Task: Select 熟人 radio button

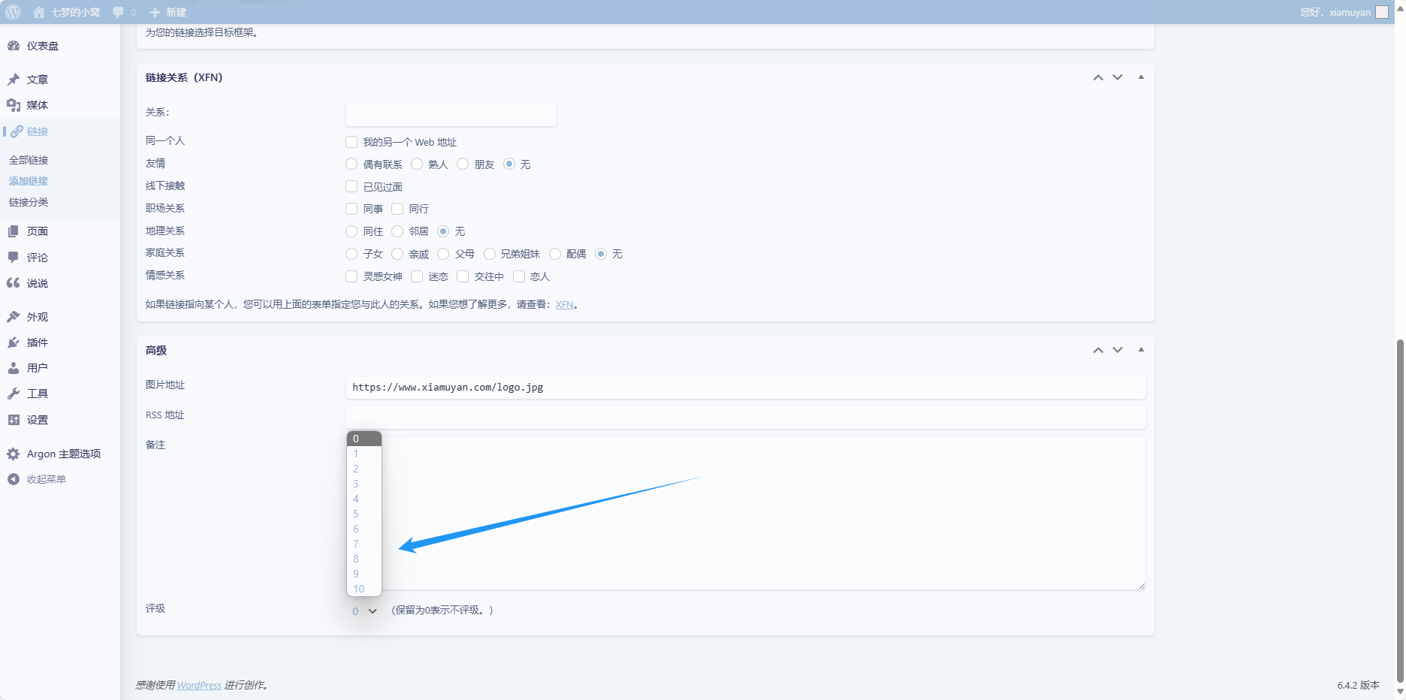Action: tap(417, 164)
